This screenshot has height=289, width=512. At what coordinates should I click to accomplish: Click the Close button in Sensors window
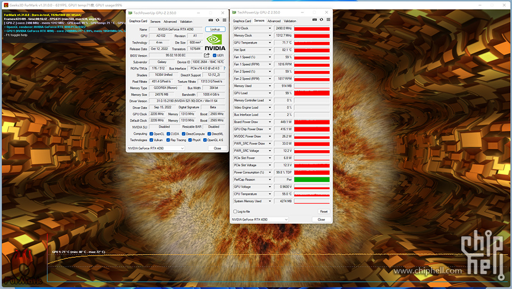pyautogui.click(x=321, y=220)
